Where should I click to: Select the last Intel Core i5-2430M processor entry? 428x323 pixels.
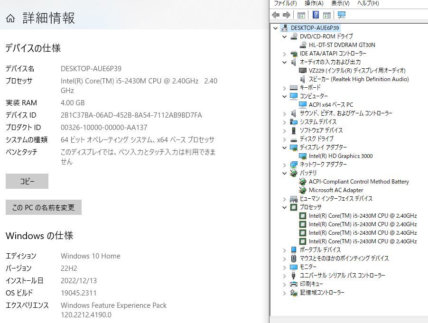pyautogui.click(x=363, y=241)
